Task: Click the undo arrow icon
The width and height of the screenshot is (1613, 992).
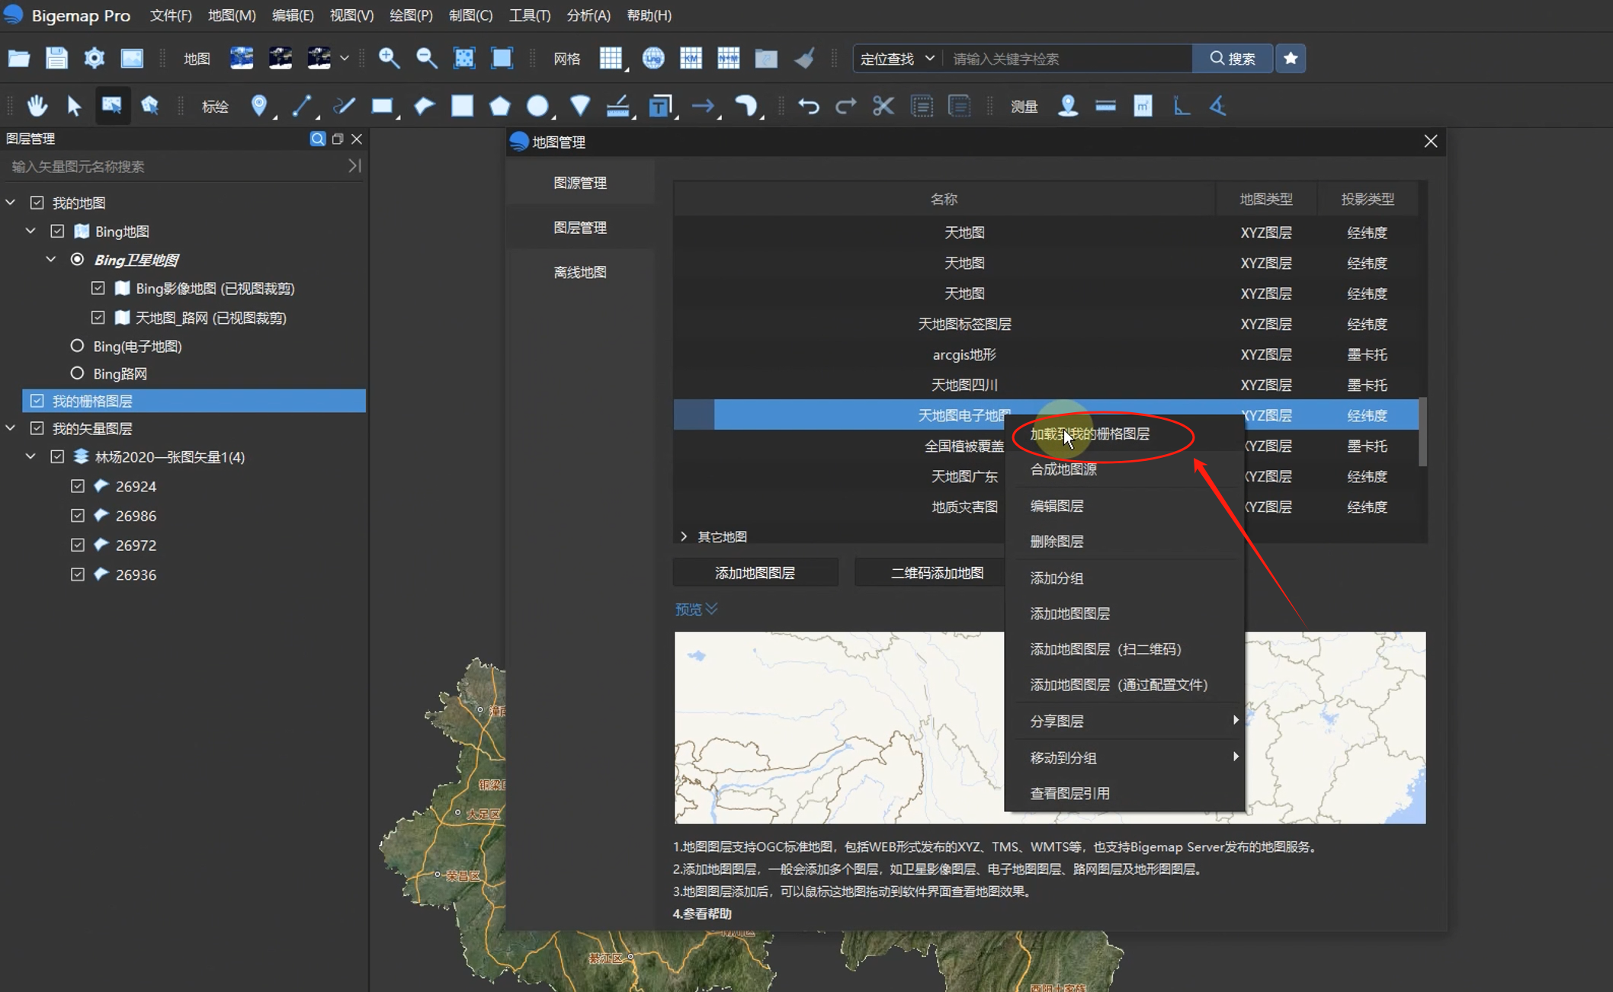Action: (x=808, y=106)
